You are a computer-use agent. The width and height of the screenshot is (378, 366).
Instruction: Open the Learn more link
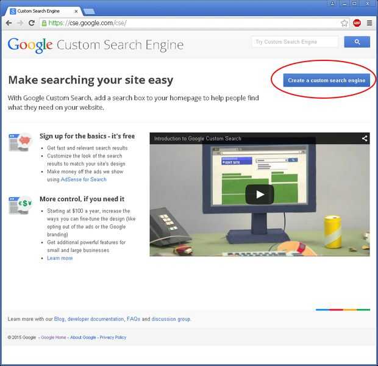(x=60, y=258)
